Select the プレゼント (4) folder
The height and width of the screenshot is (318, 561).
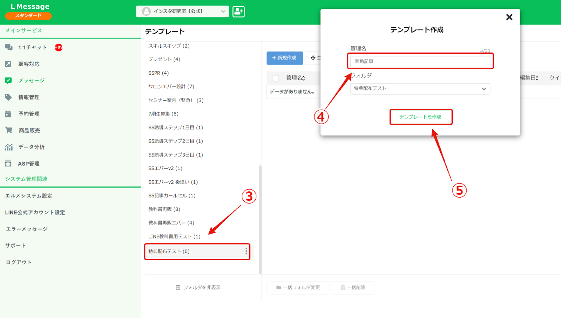tap(164, 59)
